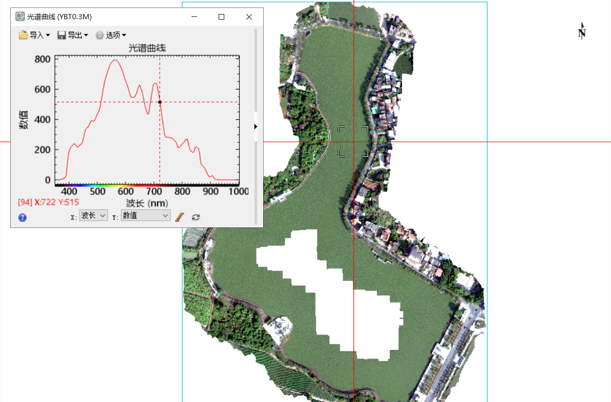Open the Y axis 数值 dropdown

coord(145,215)
